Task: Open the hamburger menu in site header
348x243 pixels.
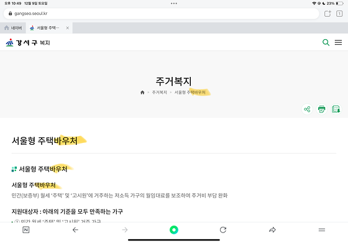Action: point(338,42)
